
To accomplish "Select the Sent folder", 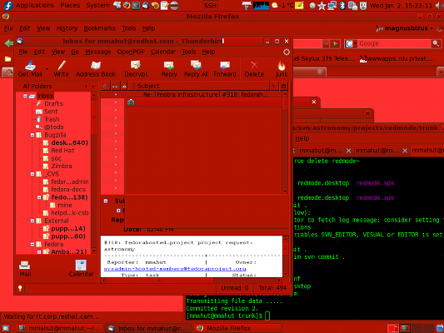I will click(x=51, y=112).
